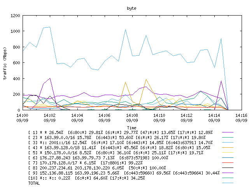Select legend entry [ 4] 163.99.128.0/18
249x187 pixels.
119,148
